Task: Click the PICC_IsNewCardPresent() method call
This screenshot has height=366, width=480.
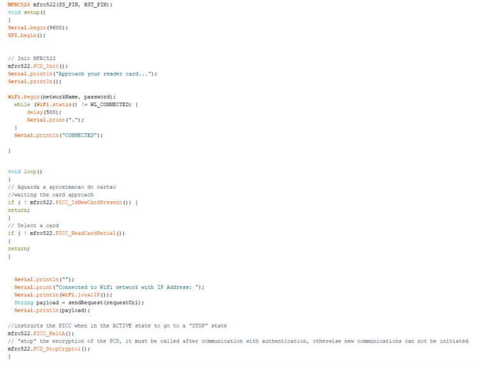Action: point(90,202)
